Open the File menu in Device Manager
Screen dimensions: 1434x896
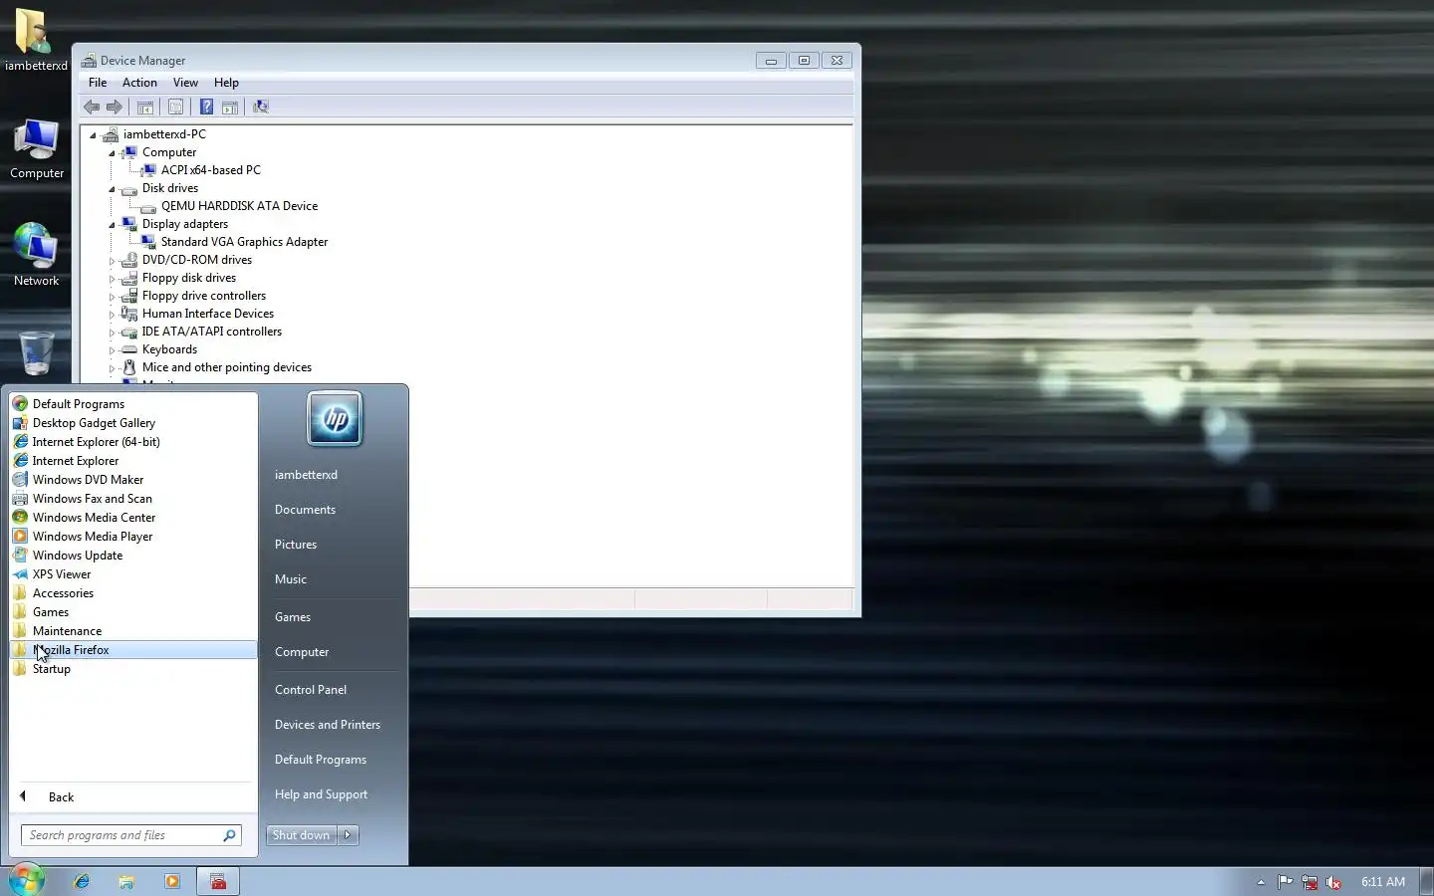pyautogui.click(x=98, y=83)
